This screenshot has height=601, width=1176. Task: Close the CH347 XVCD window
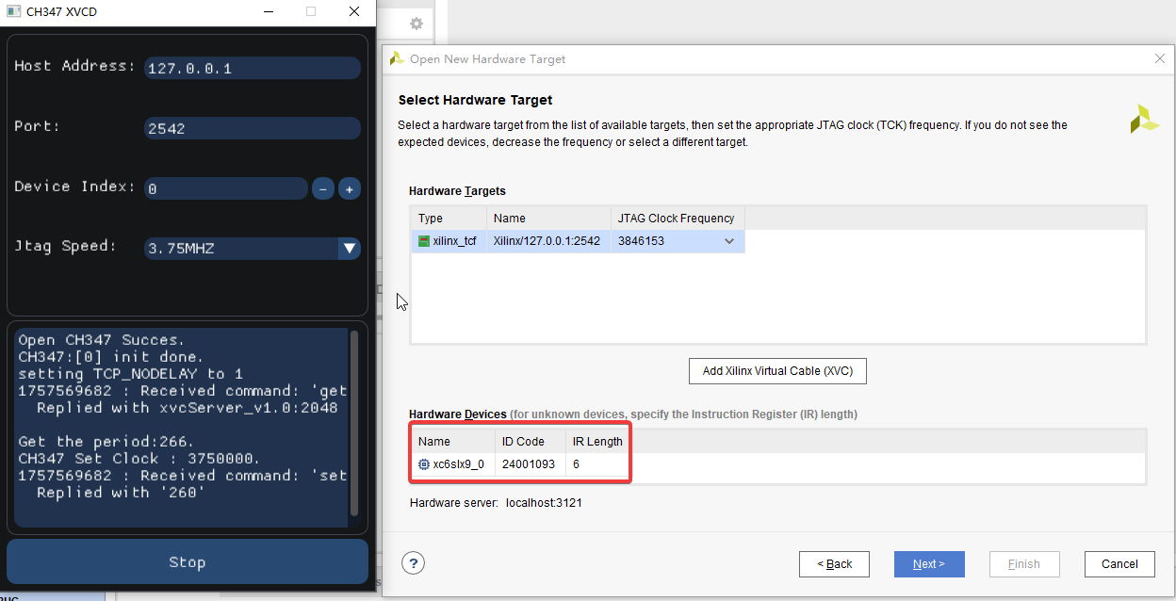coord(354,12)
